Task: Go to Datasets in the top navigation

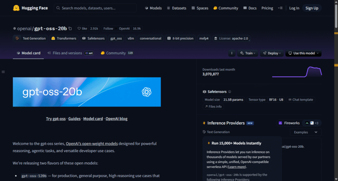Action: point(177,8)
